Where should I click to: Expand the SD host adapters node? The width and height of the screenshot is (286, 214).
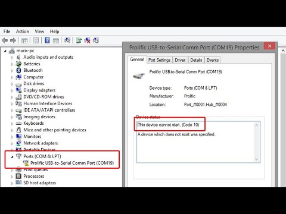[x=12, y=183]
